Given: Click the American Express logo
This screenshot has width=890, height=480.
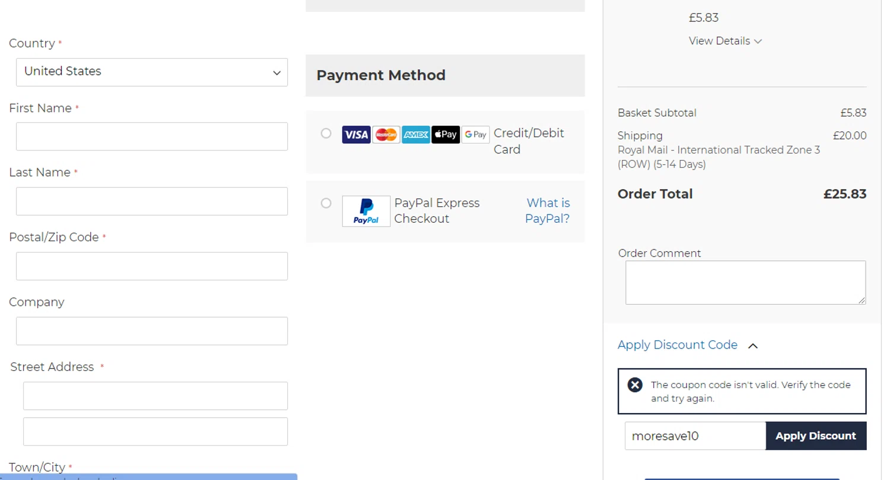Looking at the screenshot, I should pyautogui.click(x=416, y=135).
